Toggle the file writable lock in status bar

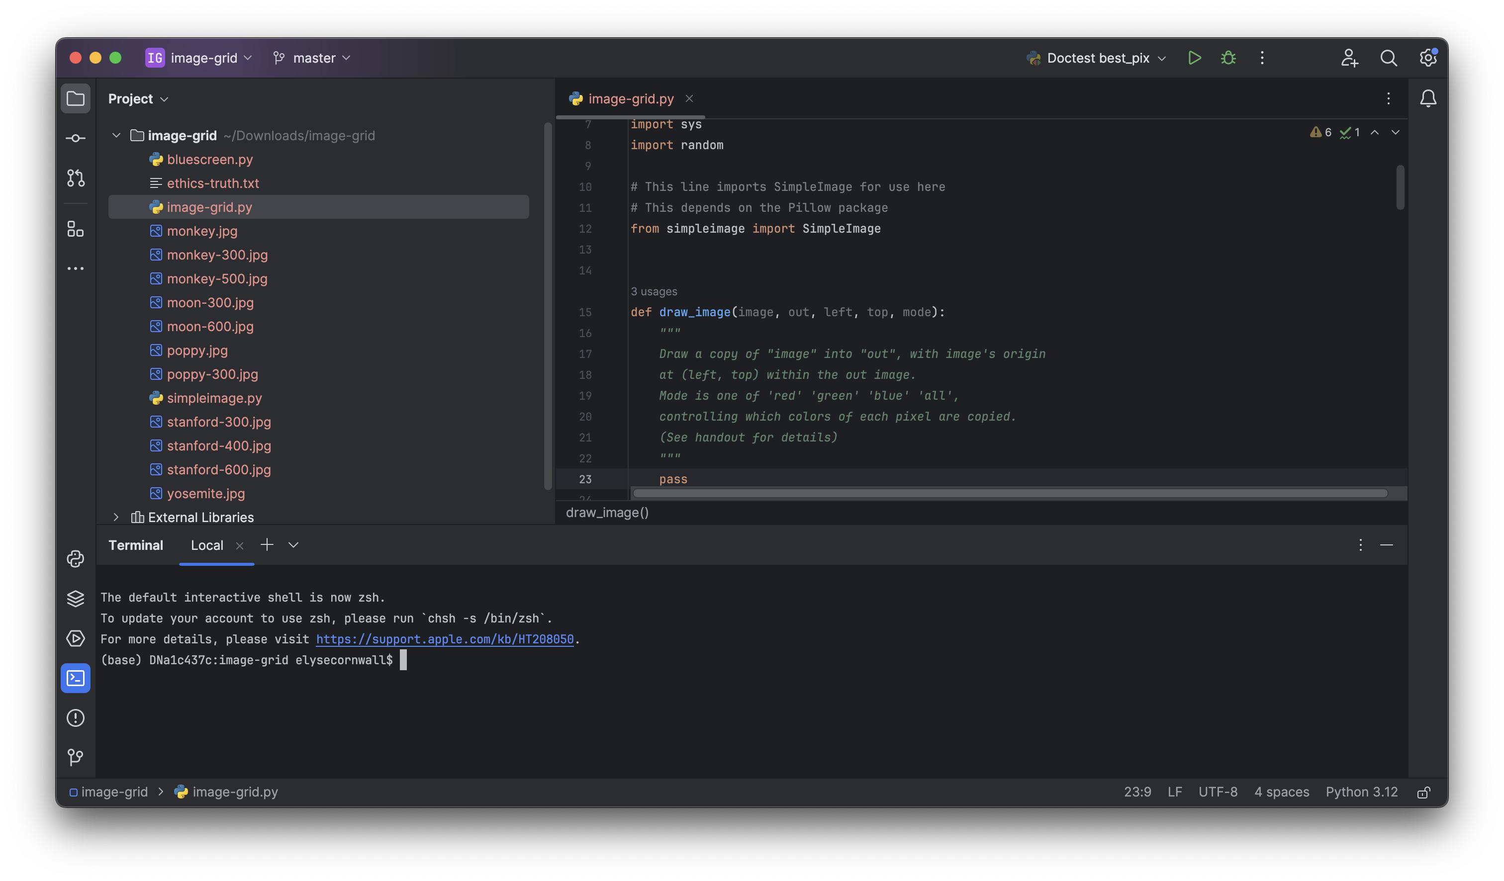1424,792
